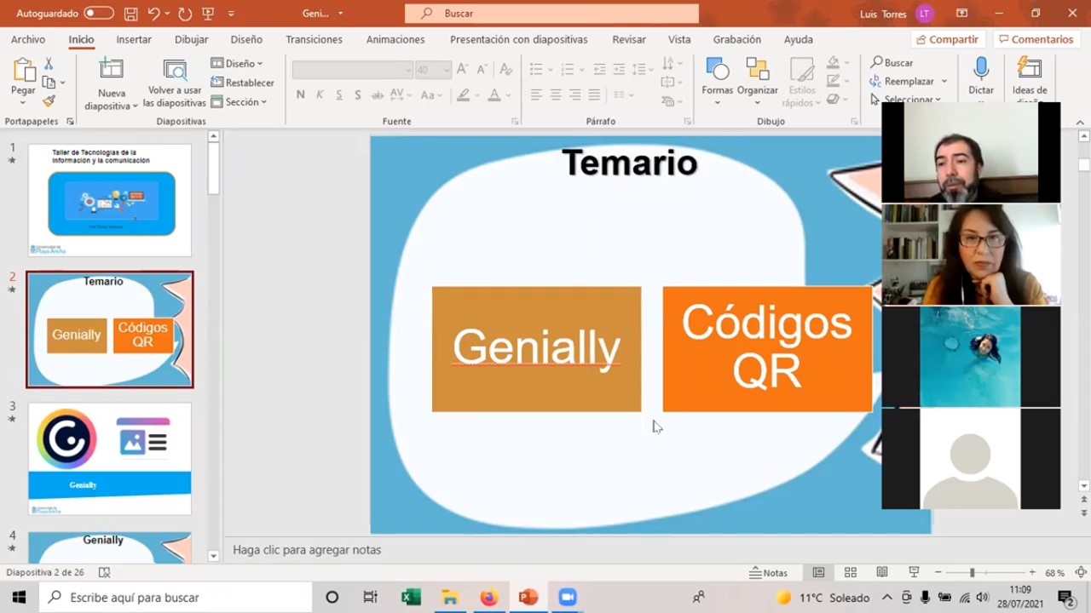Toggle the Notas pane button
This screenshot has height=613, width=1091.
pos(768,573)
